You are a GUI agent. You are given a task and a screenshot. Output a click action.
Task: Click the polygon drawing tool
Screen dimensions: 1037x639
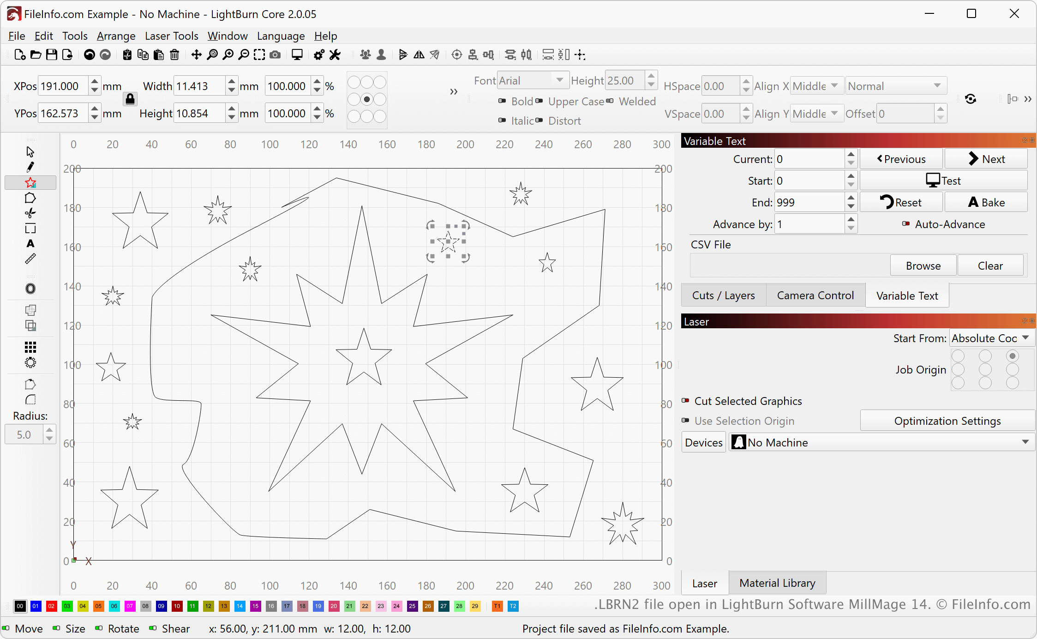(x=30, y=198)
